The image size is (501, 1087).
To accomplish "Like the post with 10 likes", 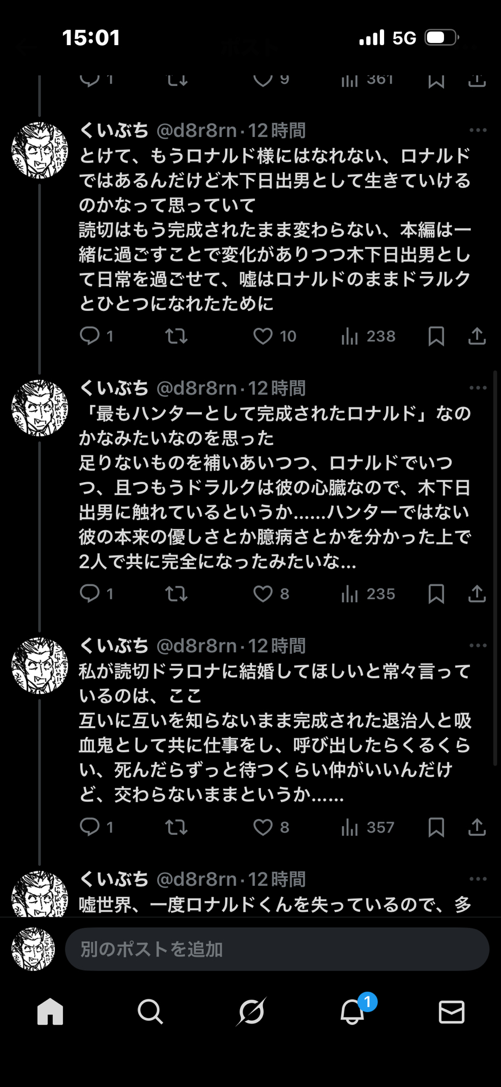I will (263, 336).
